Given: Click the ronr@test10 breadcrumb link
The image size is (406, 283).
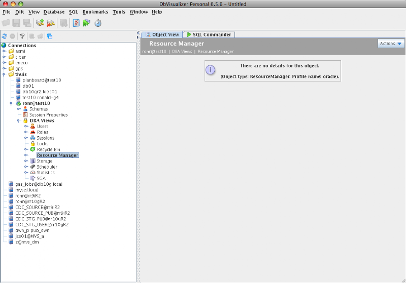Looking at the screenshot, I should pyautogui.click(x=154, y=51).
